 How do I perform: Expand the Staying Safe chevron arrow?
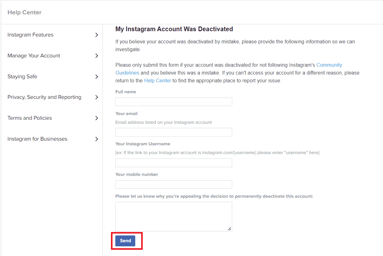pos(97,77)
